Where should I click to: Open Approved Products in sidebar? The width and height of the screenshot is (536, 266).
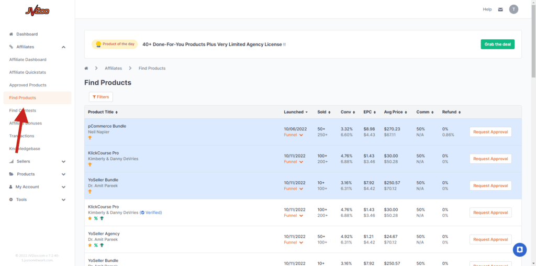[28, 85]
